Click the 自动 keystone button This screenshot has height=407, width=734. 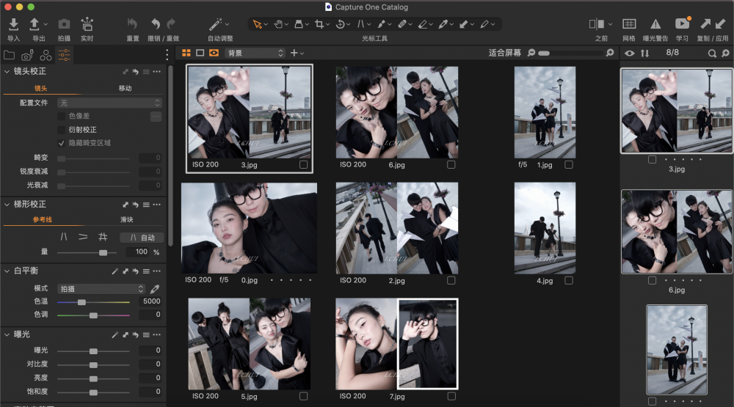pyautogui.click(x=141, y=238)
